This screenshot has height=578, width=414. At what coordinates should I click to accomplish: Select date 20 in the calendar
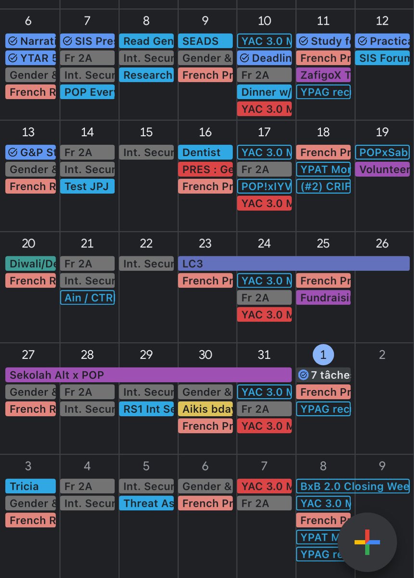(x=28, y=243)
